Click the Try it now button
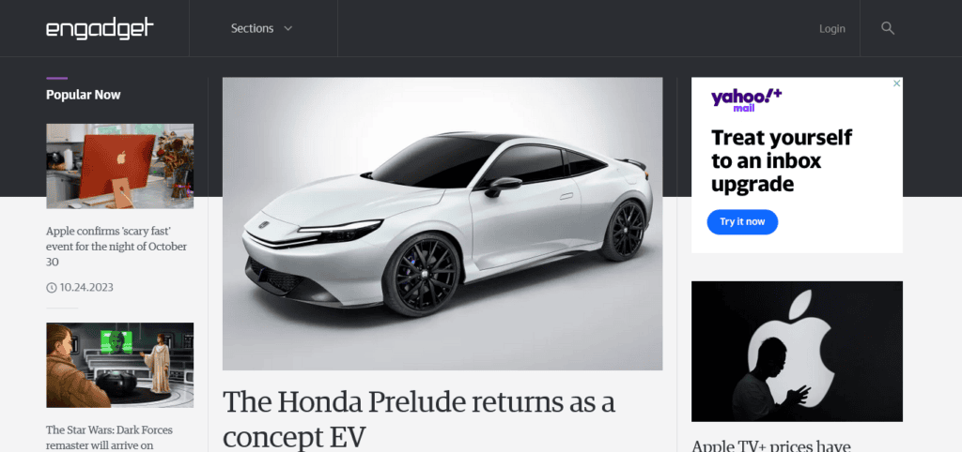The image size is (962, 452). pyautogui.click(x=742, y=221)
